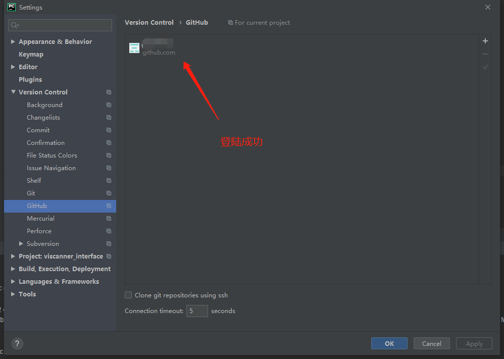Image resolution: width=504 pixels, height=359 pixels.
Task: Select the Git settings page
Action: click(x=31, y=193)
